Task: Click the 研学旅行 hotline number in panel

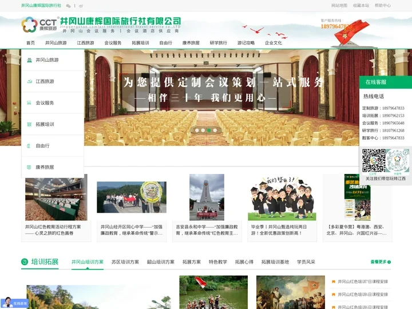Action: 393,130
